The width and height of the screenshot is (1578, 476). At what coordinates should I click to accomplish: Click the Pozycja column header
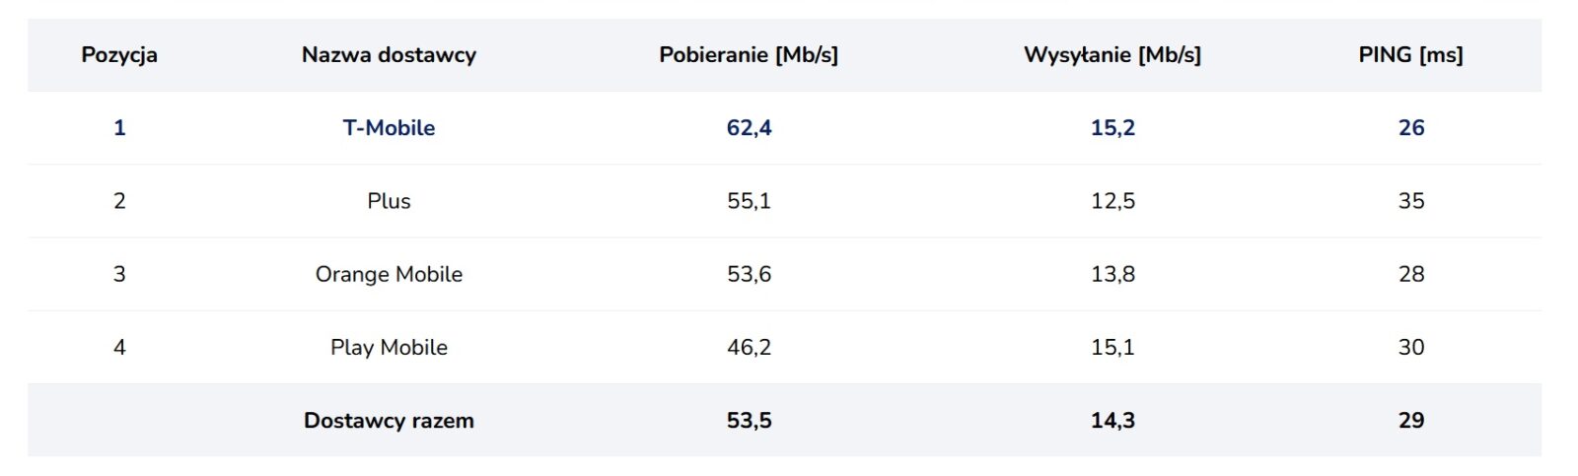click(x=119, y=55)
